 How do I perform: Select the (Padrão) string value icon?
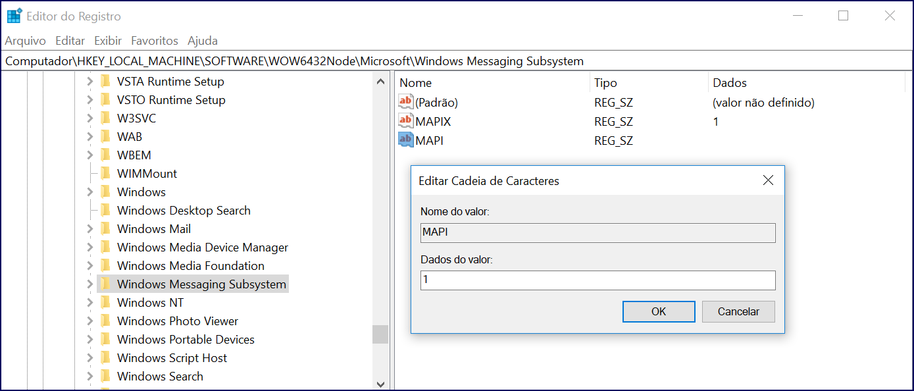pyautogui.click(x=406, y=102)
